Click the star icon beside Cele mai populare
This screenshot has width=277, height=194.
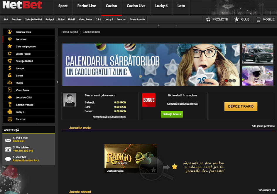click(10, 46)
